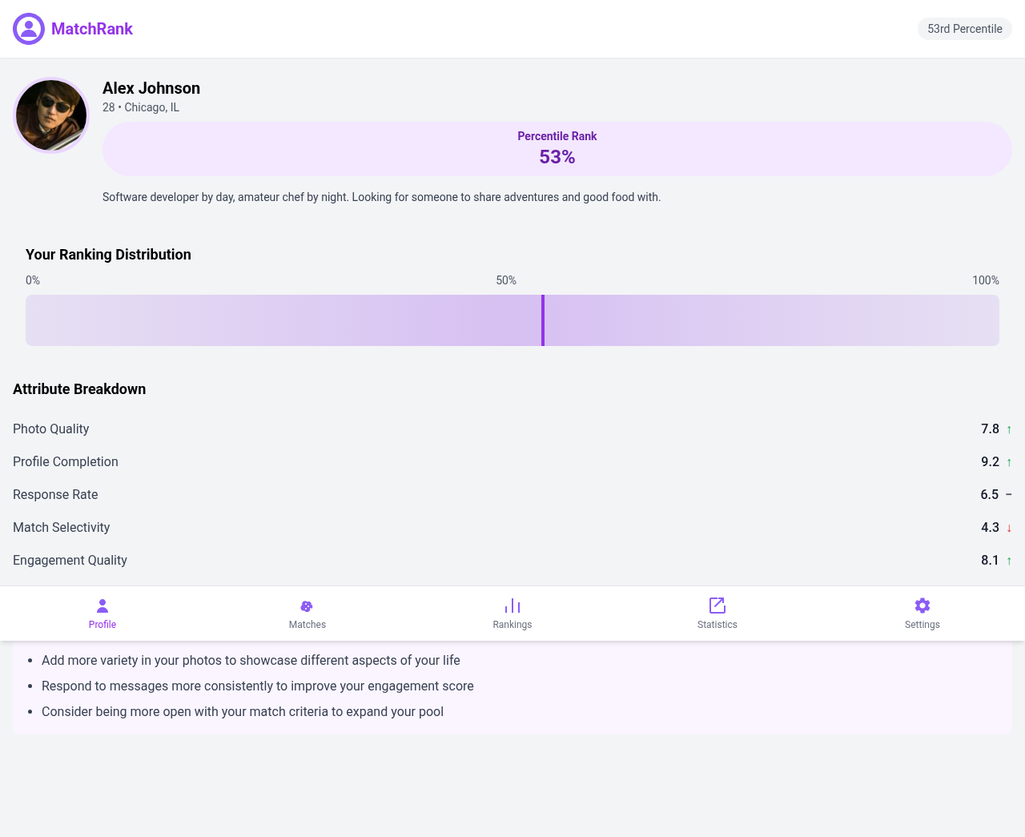Click the 53rd Percentile badge

pos(965,28)
